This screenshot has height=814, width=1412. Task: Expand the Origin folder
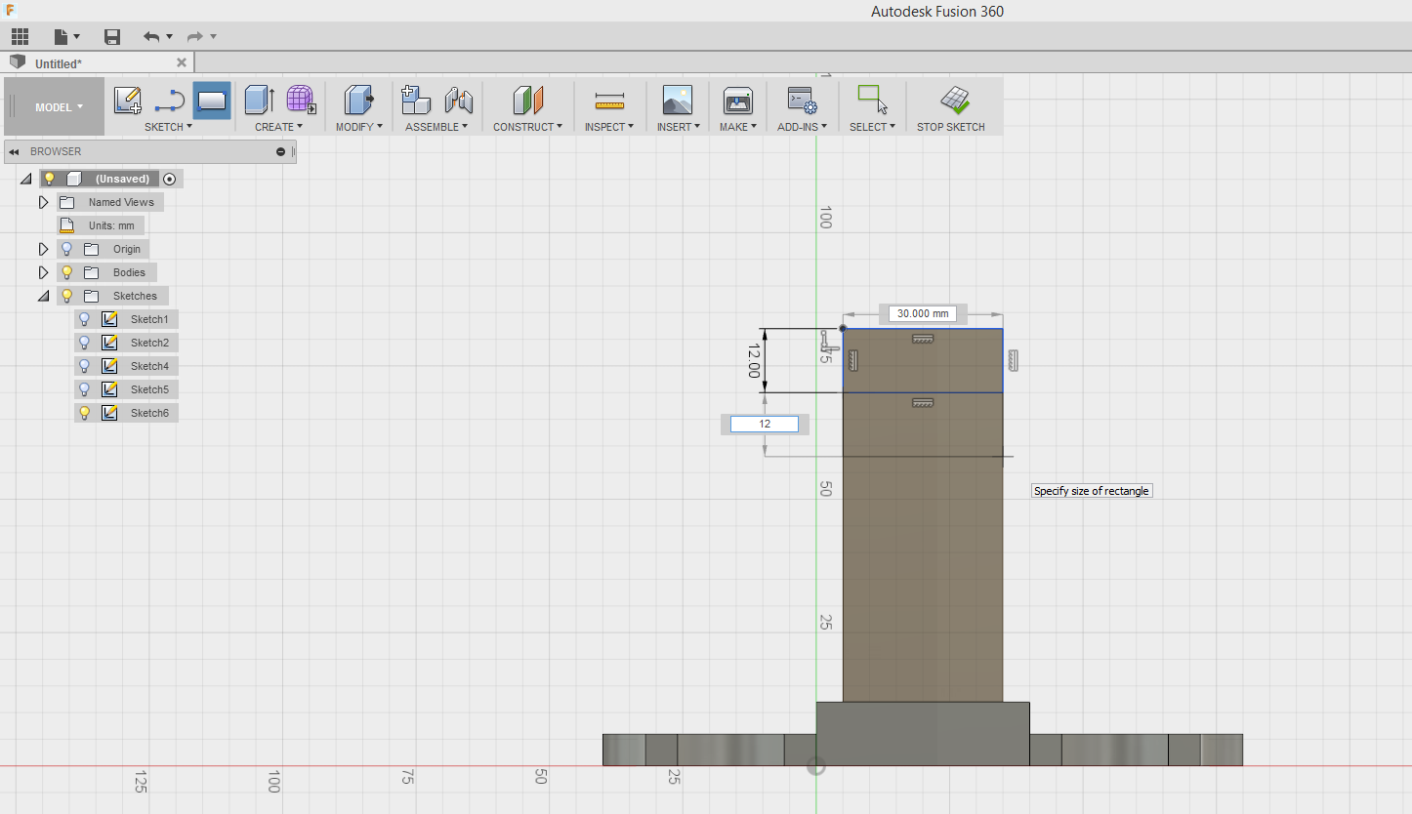coord(43,249)
